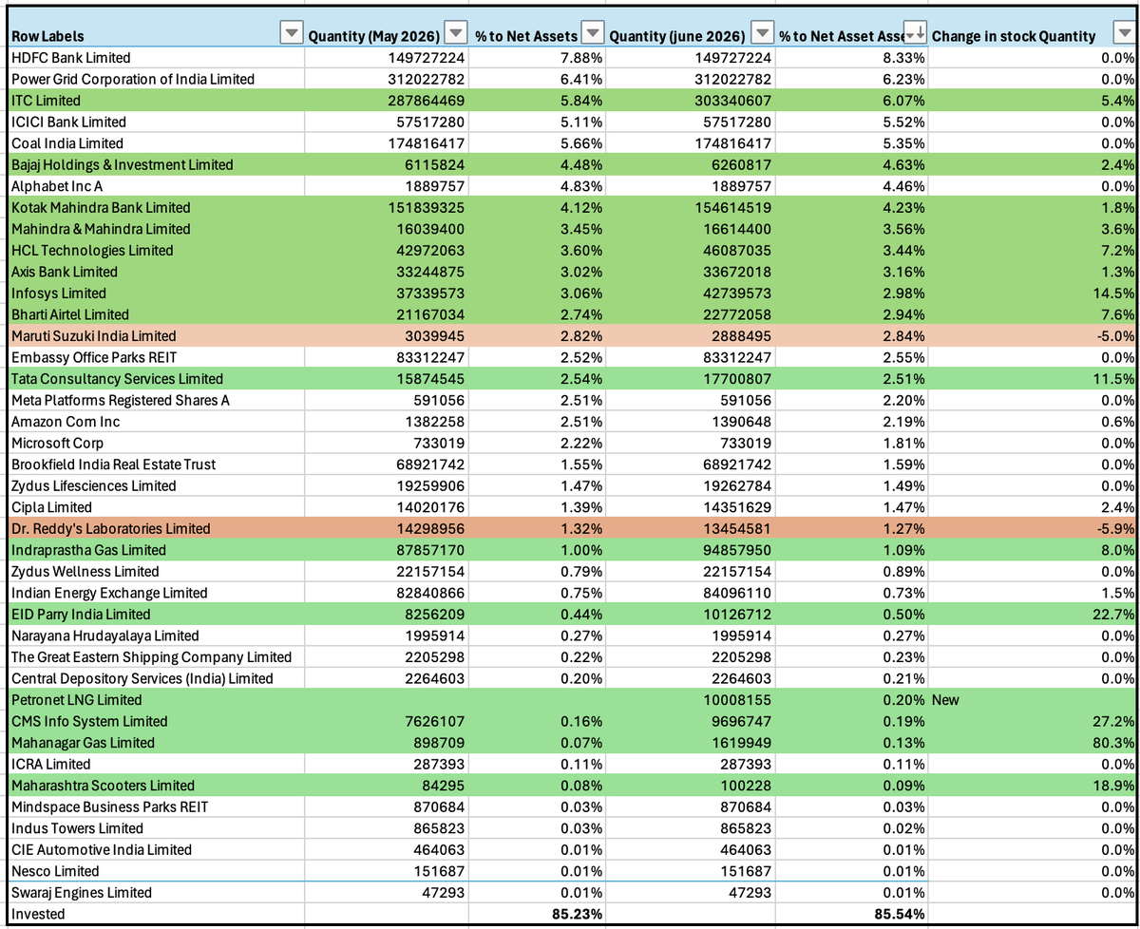
Task: Click the 22.7% change cell
Action: point(1032,614)
